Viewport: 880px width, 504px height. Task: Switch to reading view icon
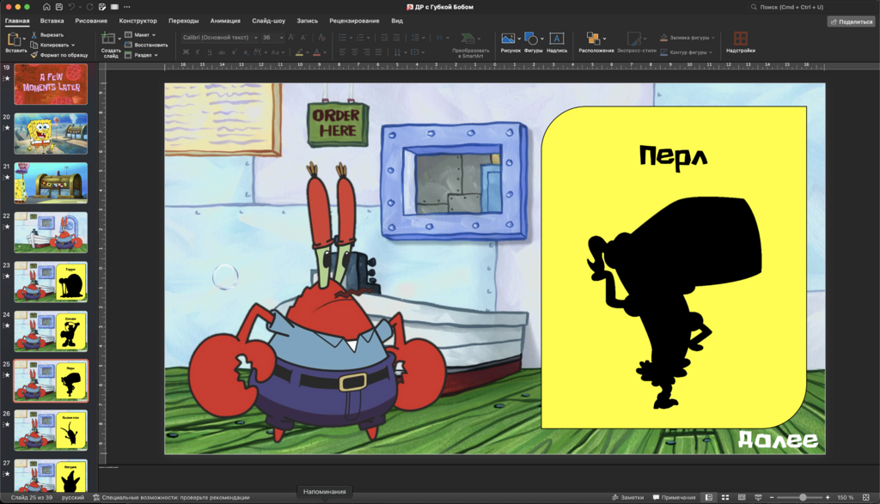tap(742, 497)
